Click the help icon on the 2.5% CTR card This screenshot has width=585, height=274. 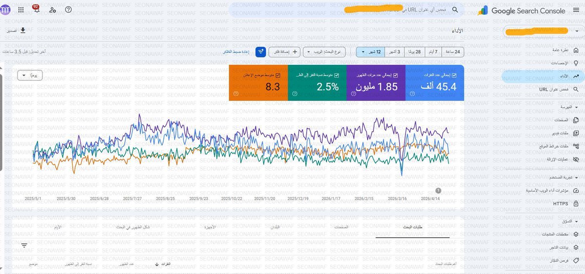(294, 94)
